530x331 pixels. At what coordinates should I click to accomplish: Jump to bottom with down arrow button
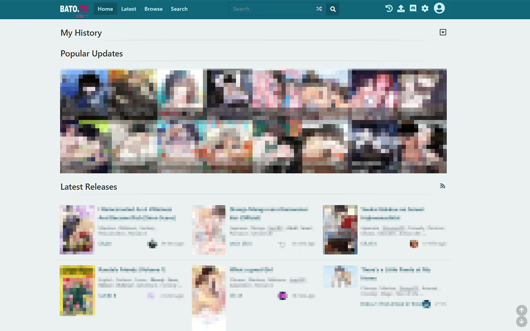pos(522,321)
